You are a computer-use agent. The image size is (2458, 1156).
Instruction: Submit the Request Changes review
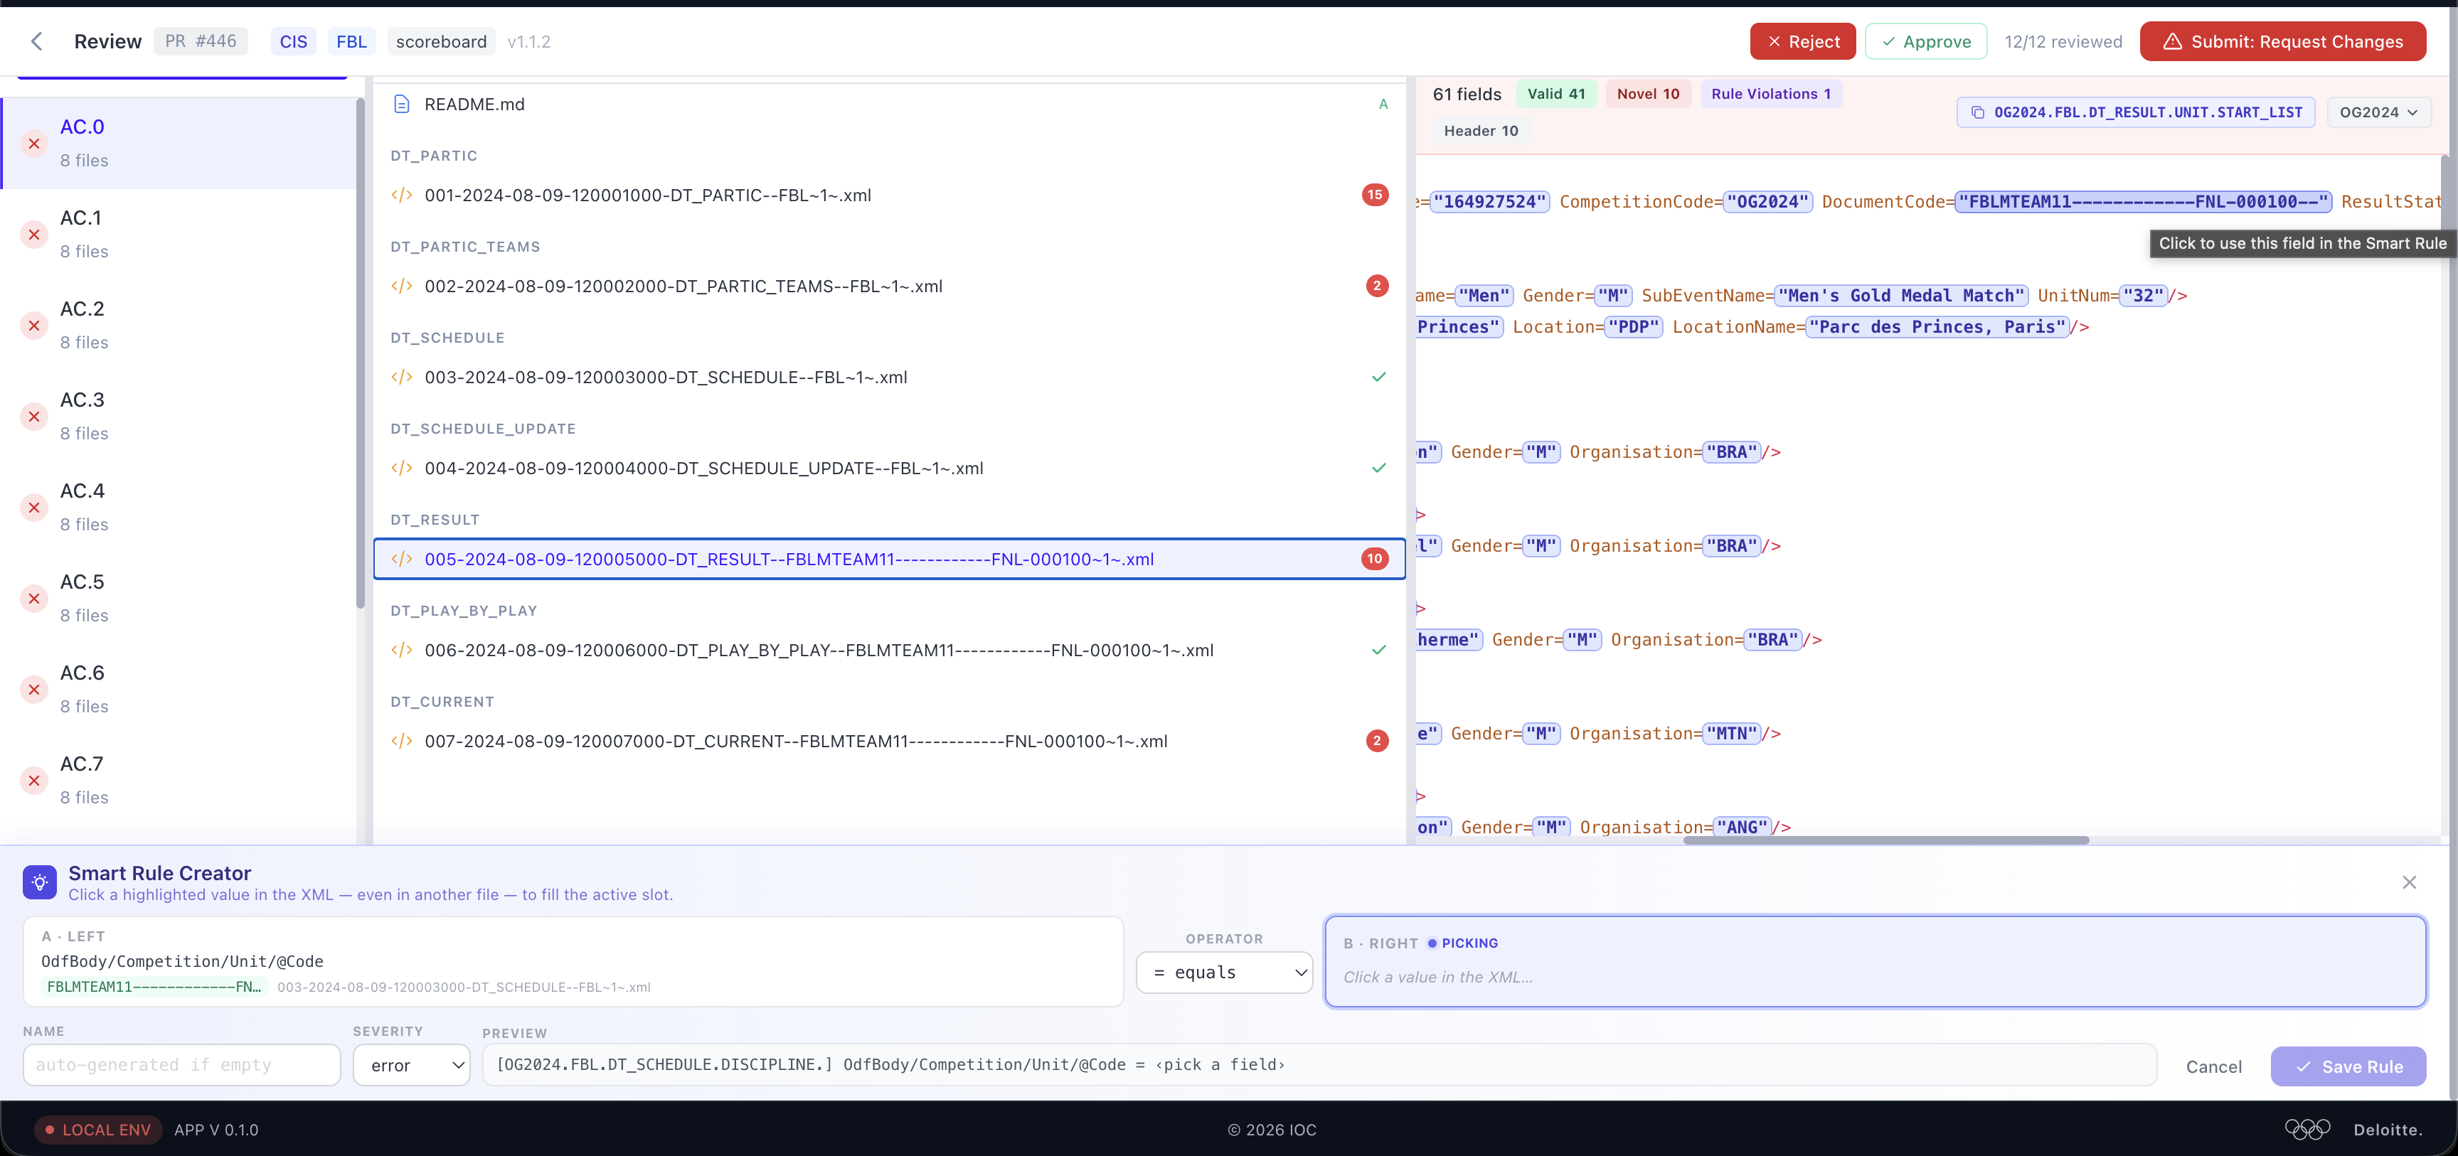2282,41
